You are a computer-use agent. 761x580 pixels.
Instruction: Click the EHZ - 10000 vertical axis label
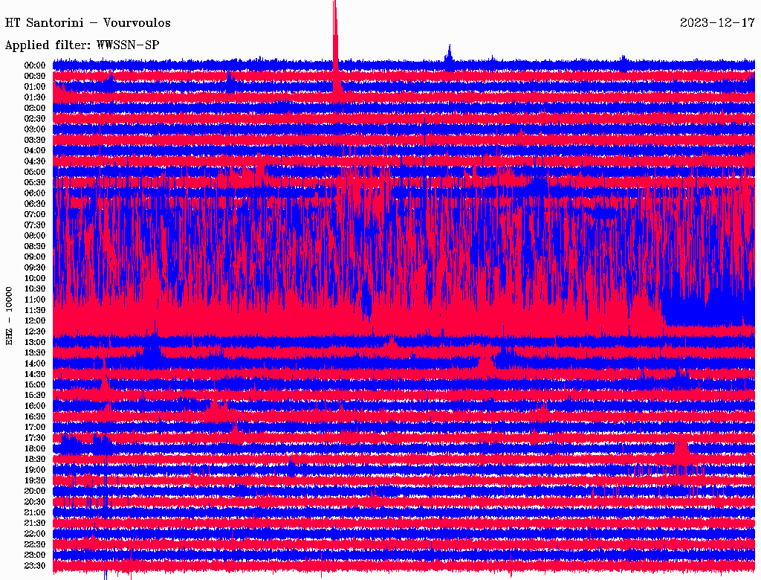[x=10, y=315]
